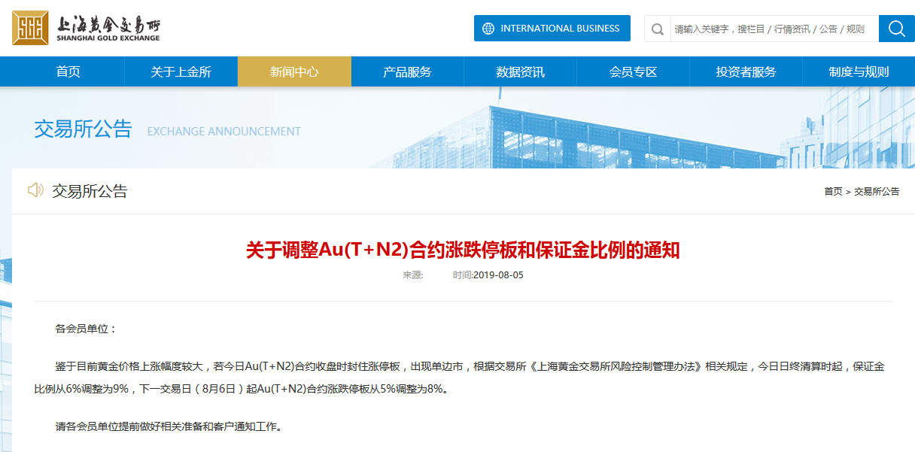Click the date 2019-08-05
The width and height of the screenshot is (915, 452).
(498, 275)
